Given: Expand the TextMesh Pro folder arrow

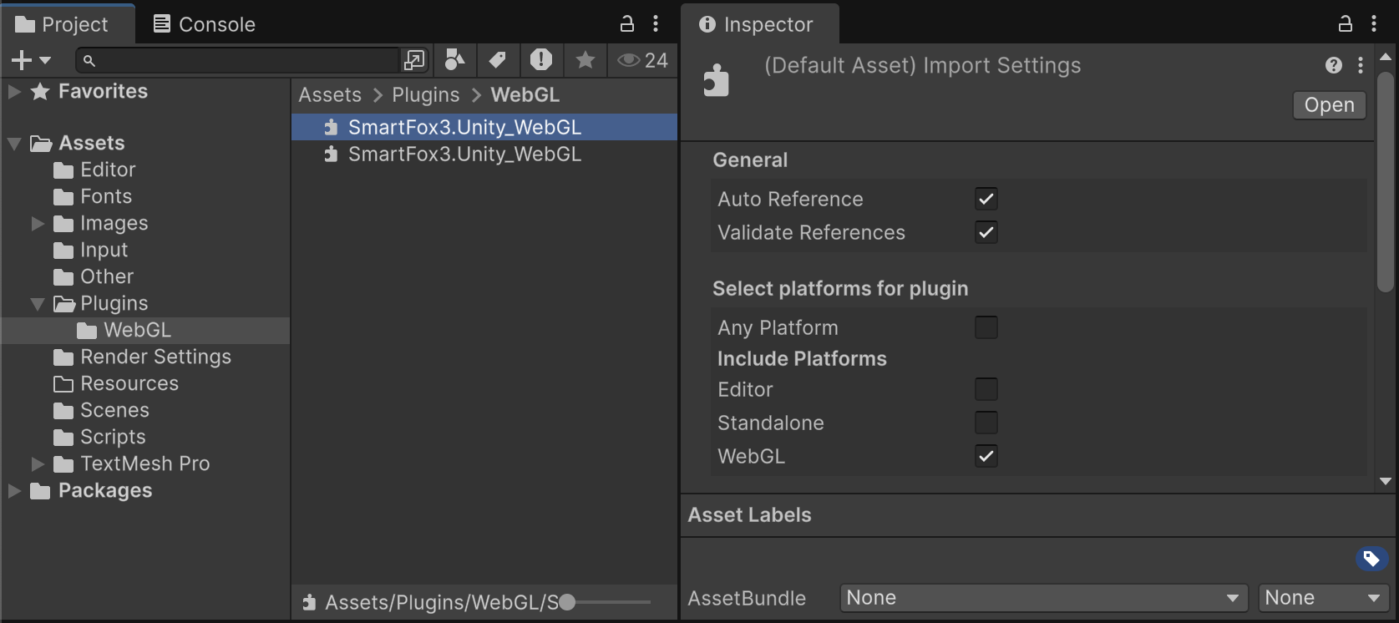Looking at the screenshot, I should [38, 463].
